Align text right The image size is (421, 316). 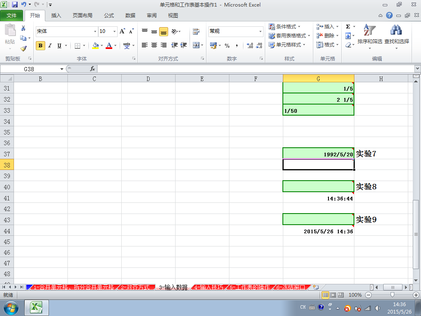[x=164, y=45]
